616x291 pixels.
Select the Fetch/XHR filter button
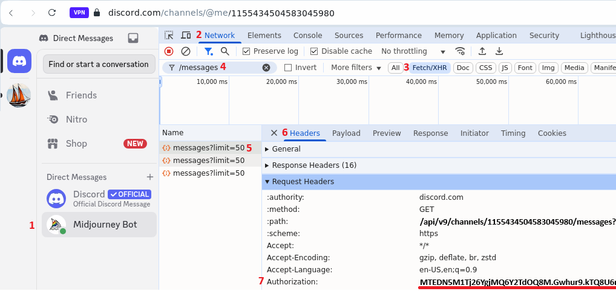[428, 68]
